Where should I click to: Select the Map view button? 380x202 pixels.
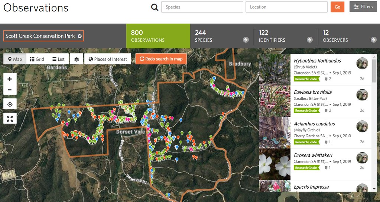[15, 59]
